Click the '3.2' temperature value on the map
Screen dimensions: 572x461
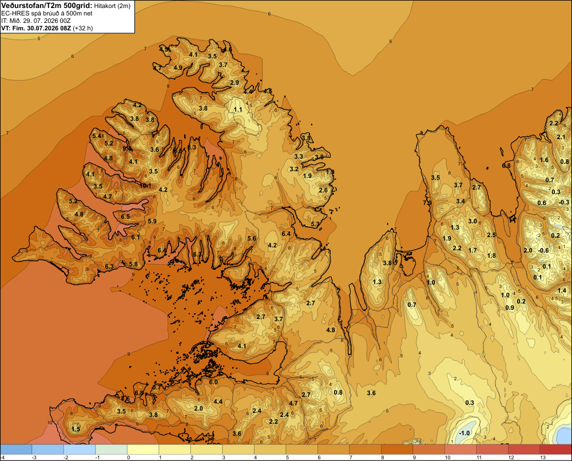[x=294, y=169]
